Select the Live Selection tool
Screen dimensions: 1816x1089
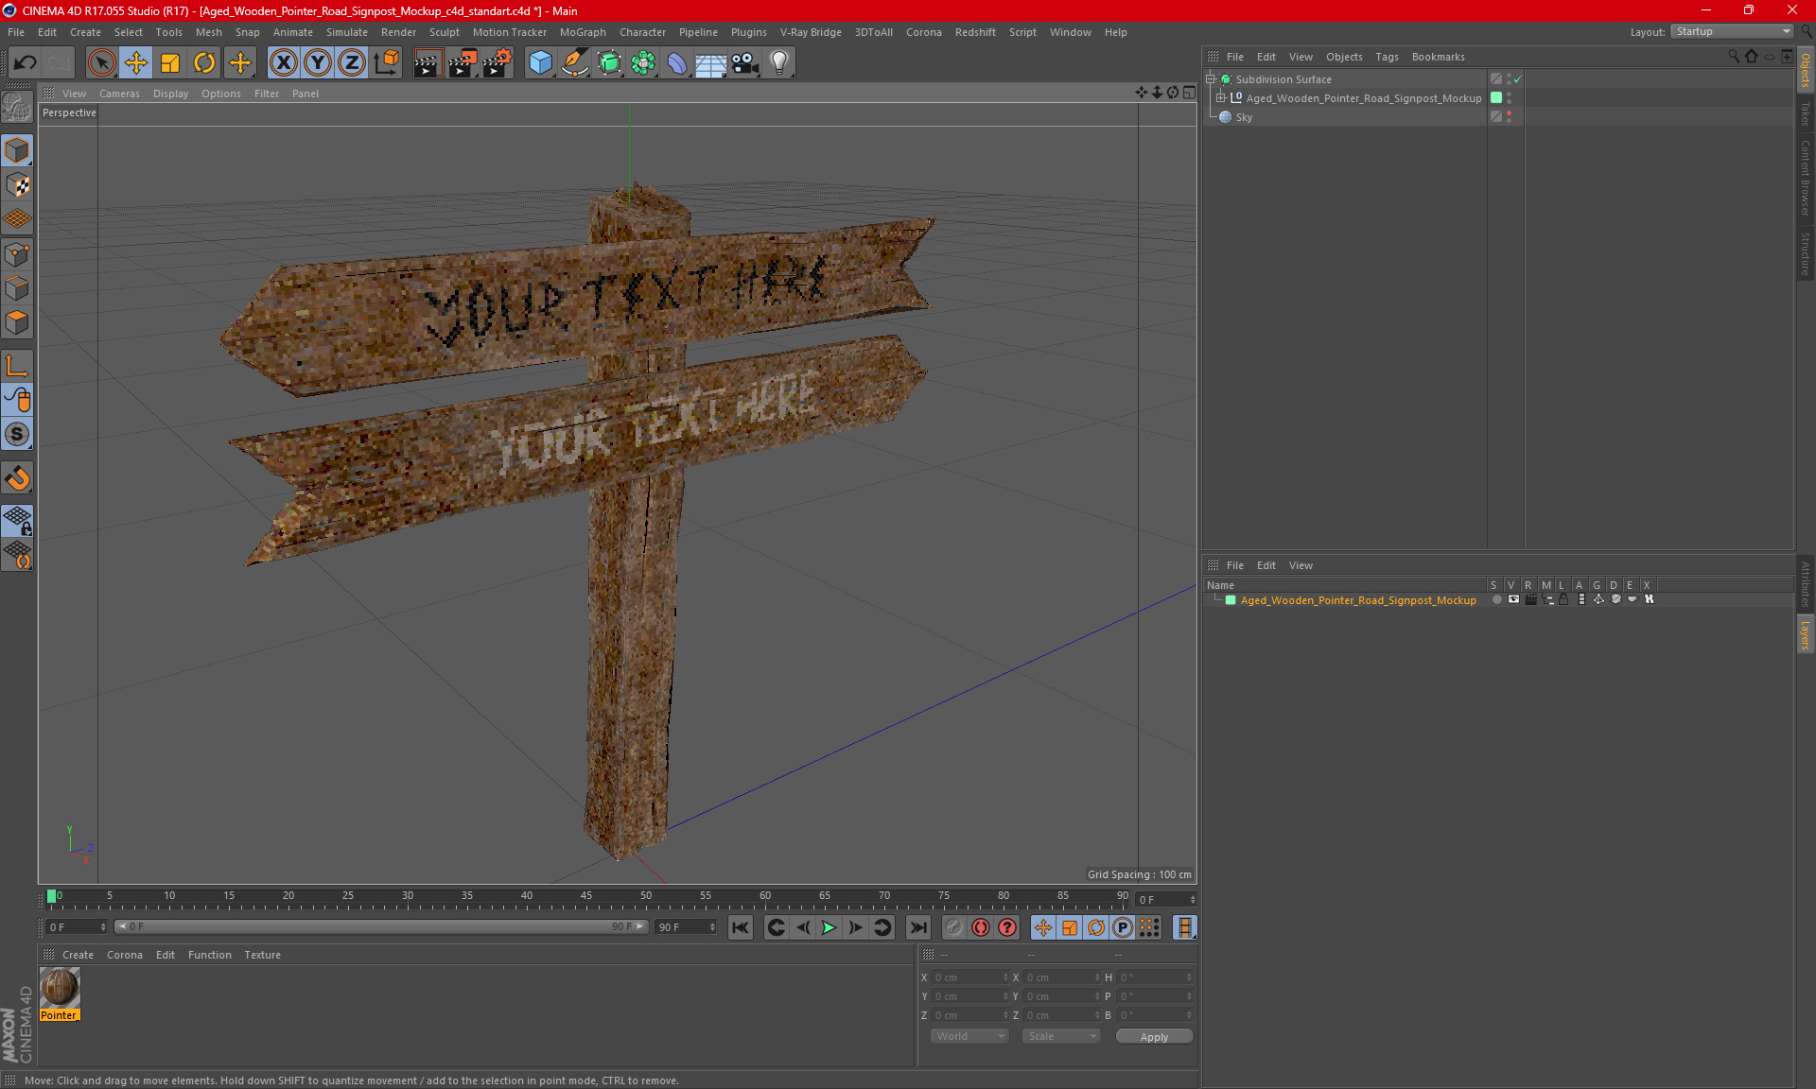click(101, 62)
